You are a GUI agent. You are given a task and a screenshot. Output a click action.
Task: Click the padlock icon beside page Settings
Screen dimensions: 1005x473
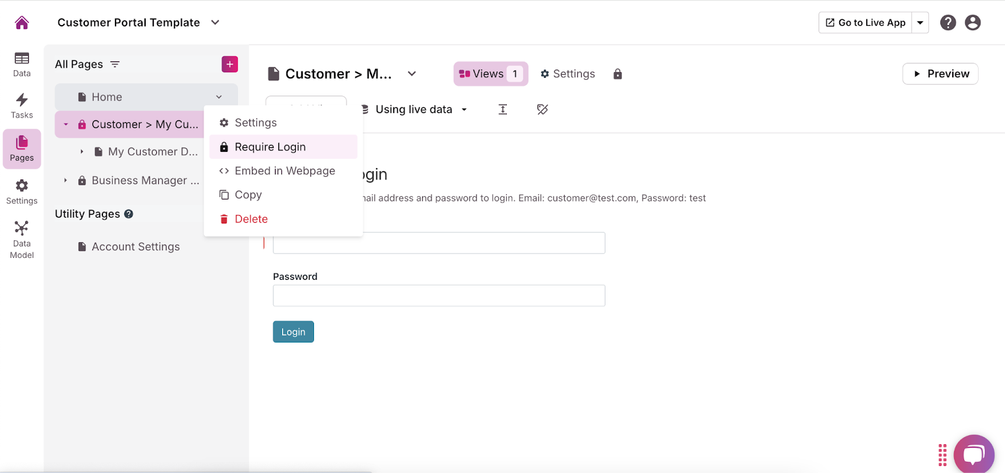617,74
